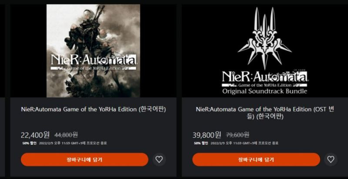Screen dimensions: 348x179
Task: Click the promotion end date under 22,400원
Action: click(x=73, y=143)
